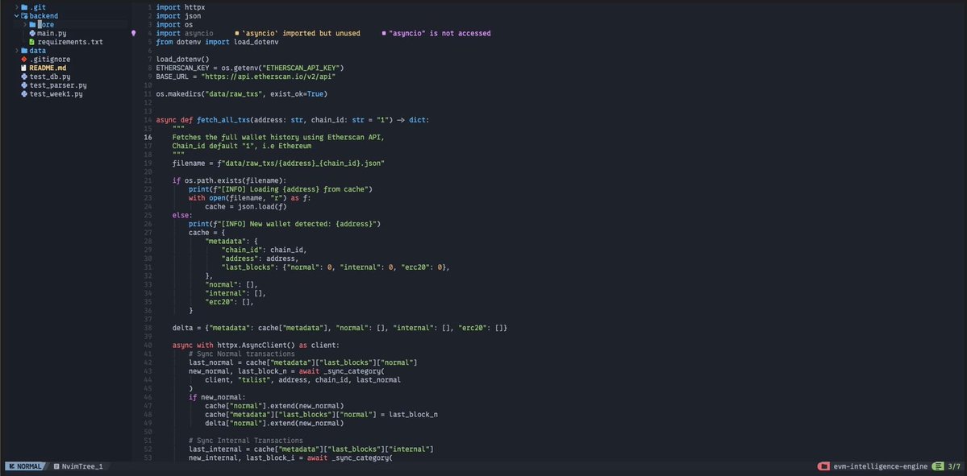Expand the core folder chevron under backend
Image resolution: width=967 pixels, height=476 pixels.
pyautogui.click(x=25, y=25)
